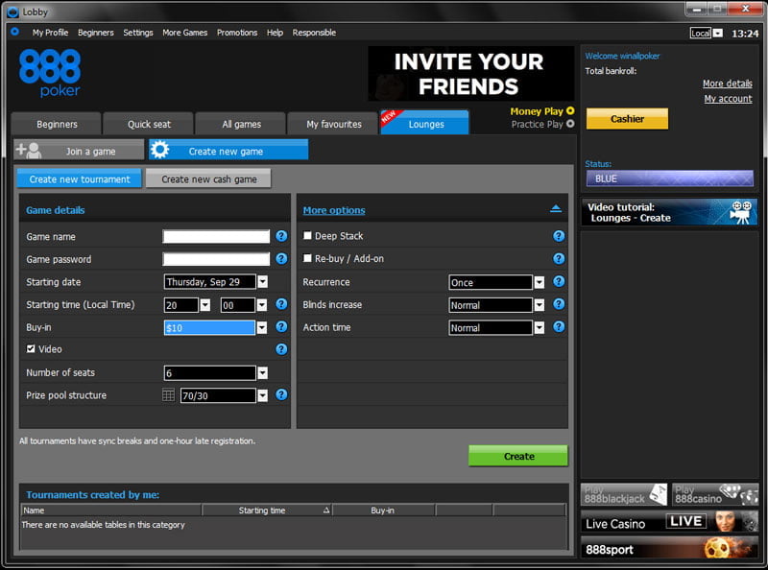Follow the My account link

coord(728,99)
